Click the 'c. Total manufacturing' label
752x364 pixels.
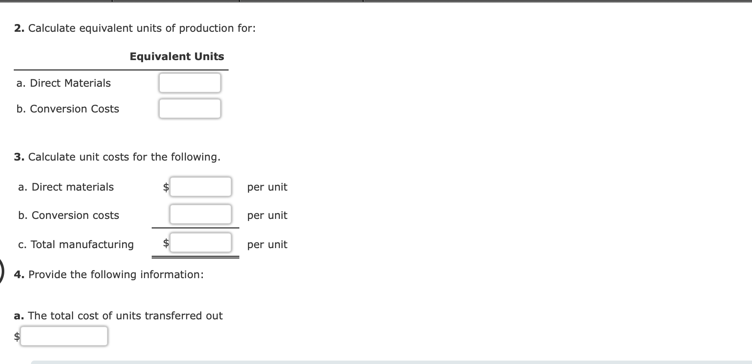[76, 245]
